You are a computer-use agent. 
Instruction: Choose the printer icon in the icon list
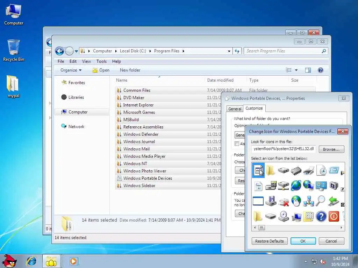[x=309, y=171]
